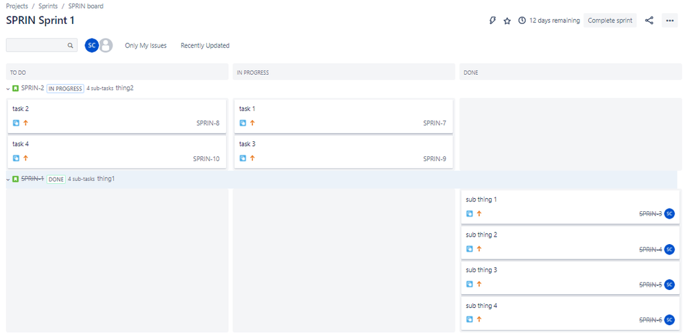Click the lightning bolt automation icon
The width and height of the screenshot is (685, 336).
point(492,21)
